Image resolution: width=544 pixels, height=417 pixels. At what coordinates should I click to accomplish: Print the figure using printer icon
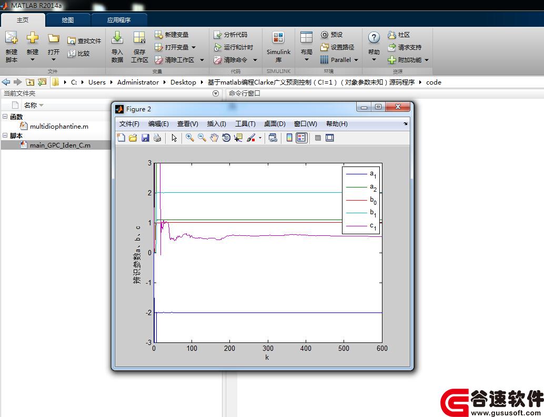[157, 138]
